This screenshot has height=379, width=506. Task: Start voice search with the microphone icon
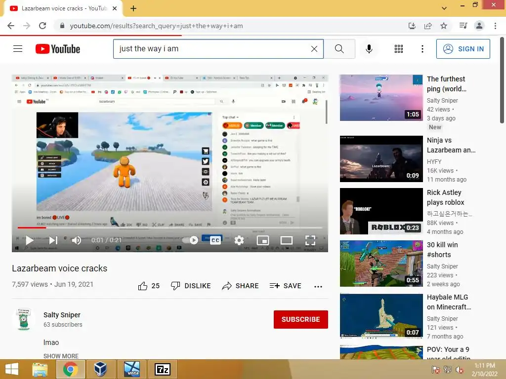tap(369, 49)
